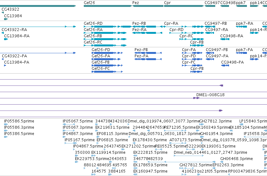Open transcript ppk7-RA
The width and height of the screenshot is (267, 176).
[x=244, y=23]
